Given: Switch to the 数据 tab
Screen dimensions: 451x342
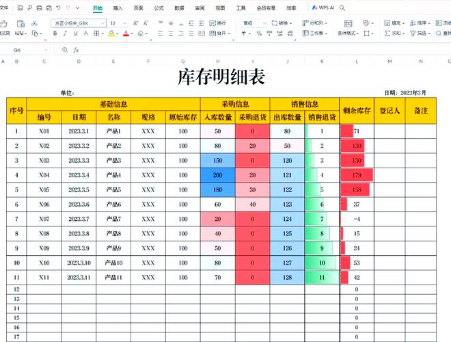Looking at the screenshot, I should click(179, 8).
